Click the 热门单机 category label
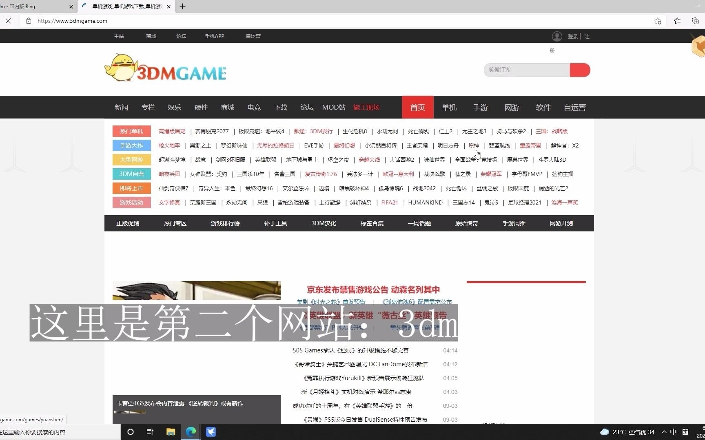Image resolution: width=705 pixels, height=440 pixels. pos(132,131)
